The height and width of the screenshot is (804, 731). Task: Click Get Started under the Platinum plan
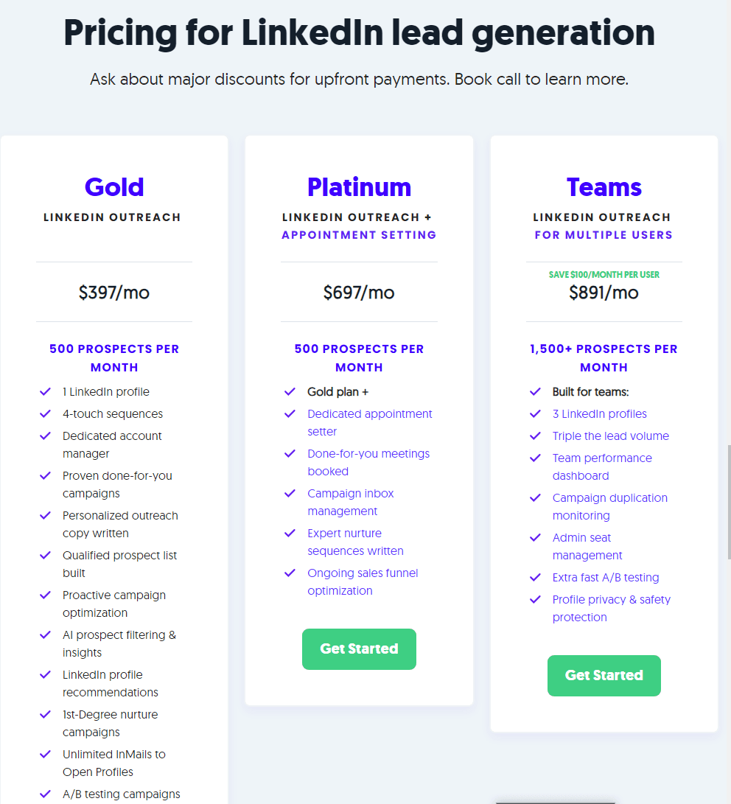[x=359, y=649]
